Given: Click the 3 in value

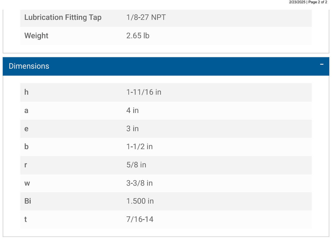Looking at the screenshot, I should point(132,129).
